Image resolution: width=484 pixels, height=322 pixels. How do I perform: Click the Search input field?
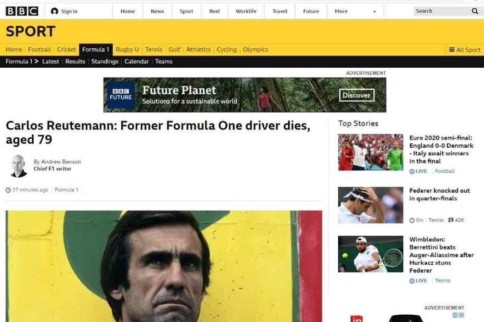442,11
